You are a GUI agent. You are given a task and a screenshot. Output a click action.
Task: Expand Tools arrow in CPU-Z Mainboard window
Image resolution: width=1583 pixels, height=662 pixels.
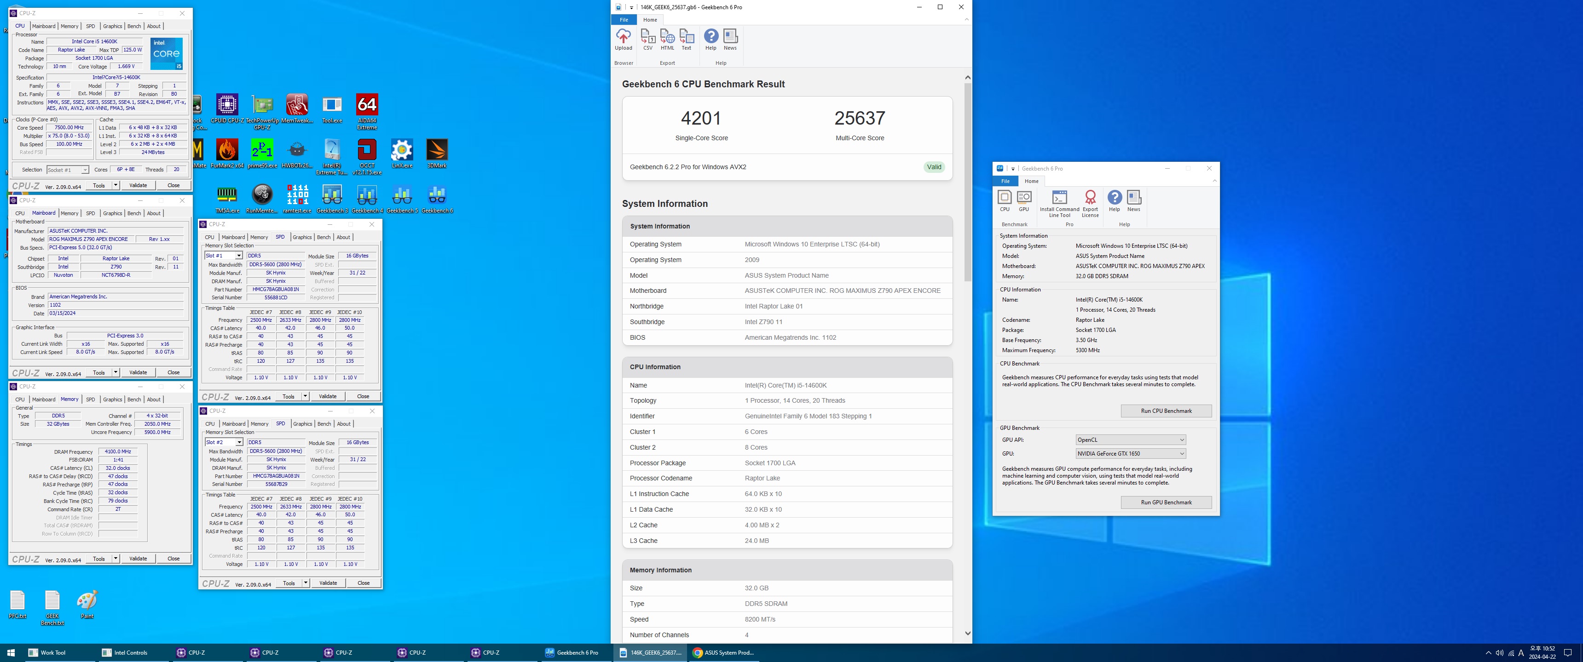click(116, 372)
